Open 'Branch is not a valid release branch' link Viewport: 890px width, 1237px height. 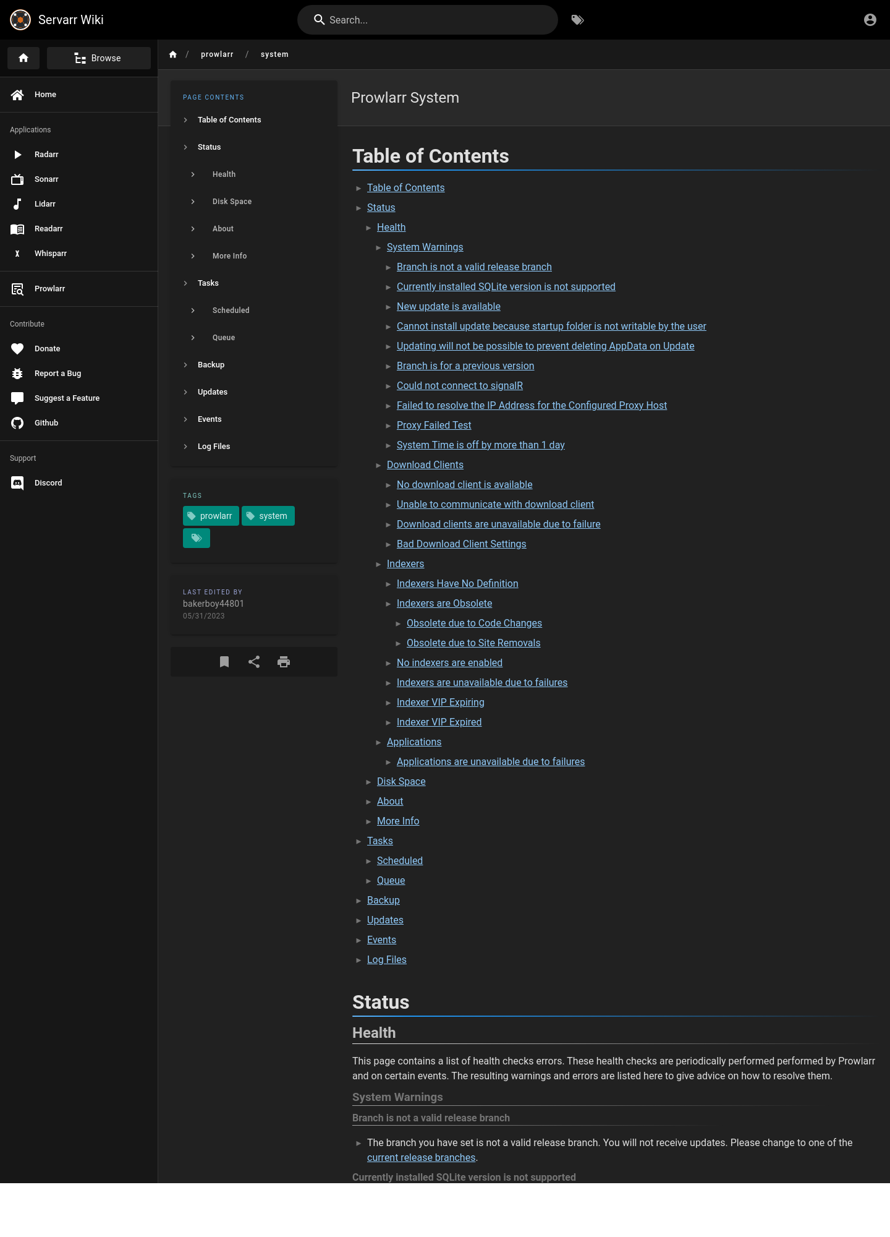click(x=474, y=267)
